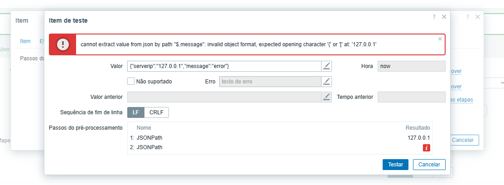Click red error info icon for step 2
This screenshot has width=504, height=185.
click(x=426, y=147)
